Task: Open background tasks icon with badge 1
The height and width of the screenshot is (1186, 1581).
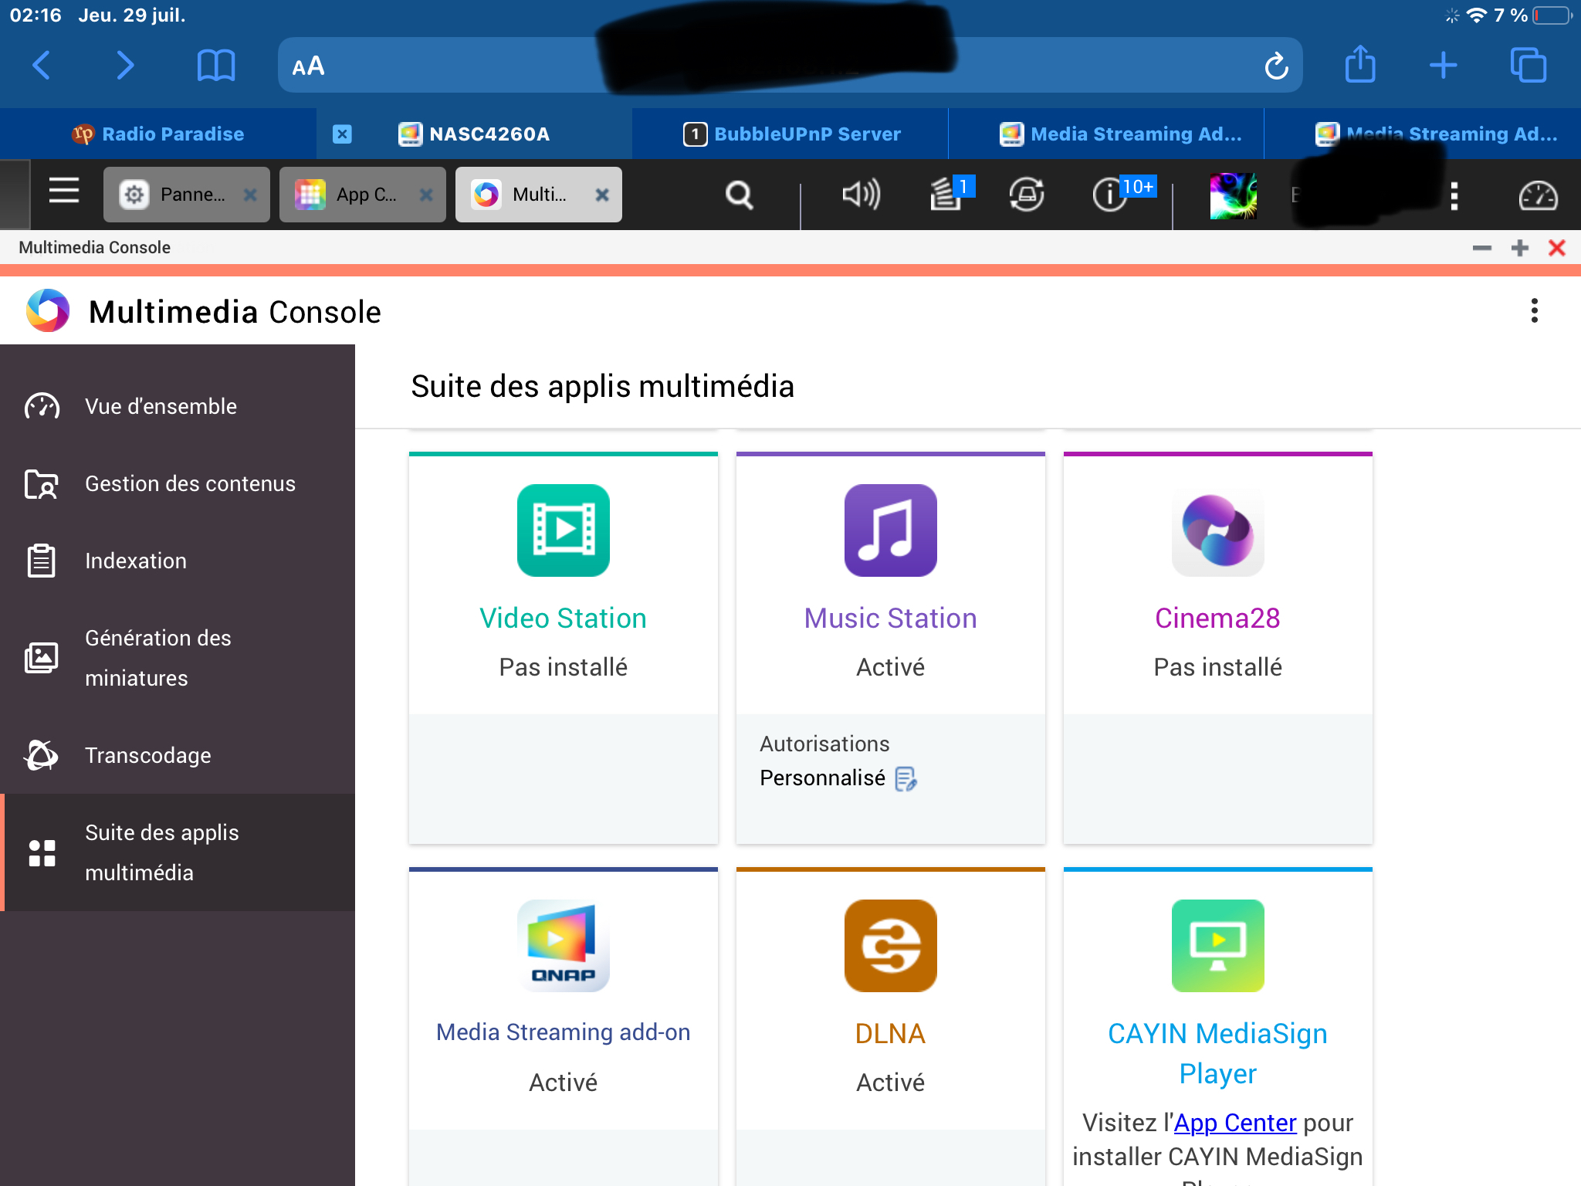Action: 946,195
